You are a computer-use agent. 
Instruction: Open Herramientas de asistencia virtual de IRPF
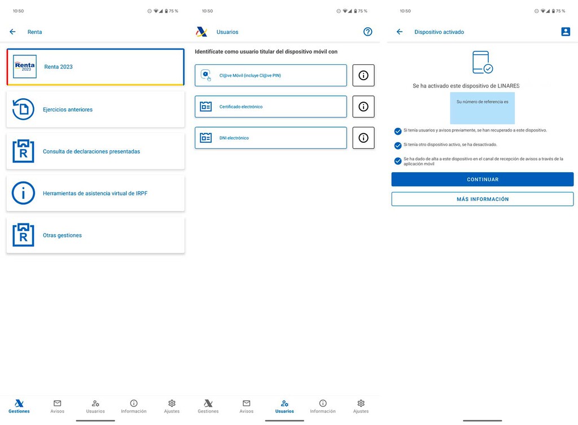95,193
